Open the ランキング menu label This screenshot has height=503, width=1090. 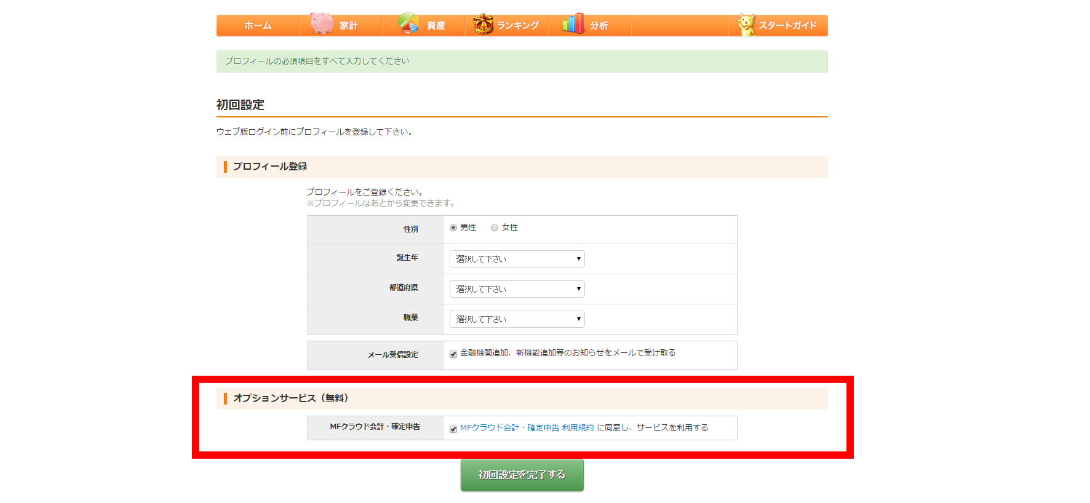517,26
